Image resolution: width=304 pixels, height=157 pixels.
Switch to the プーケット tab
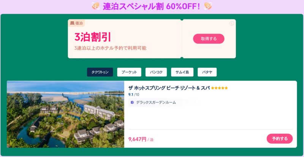pos(129,72)
